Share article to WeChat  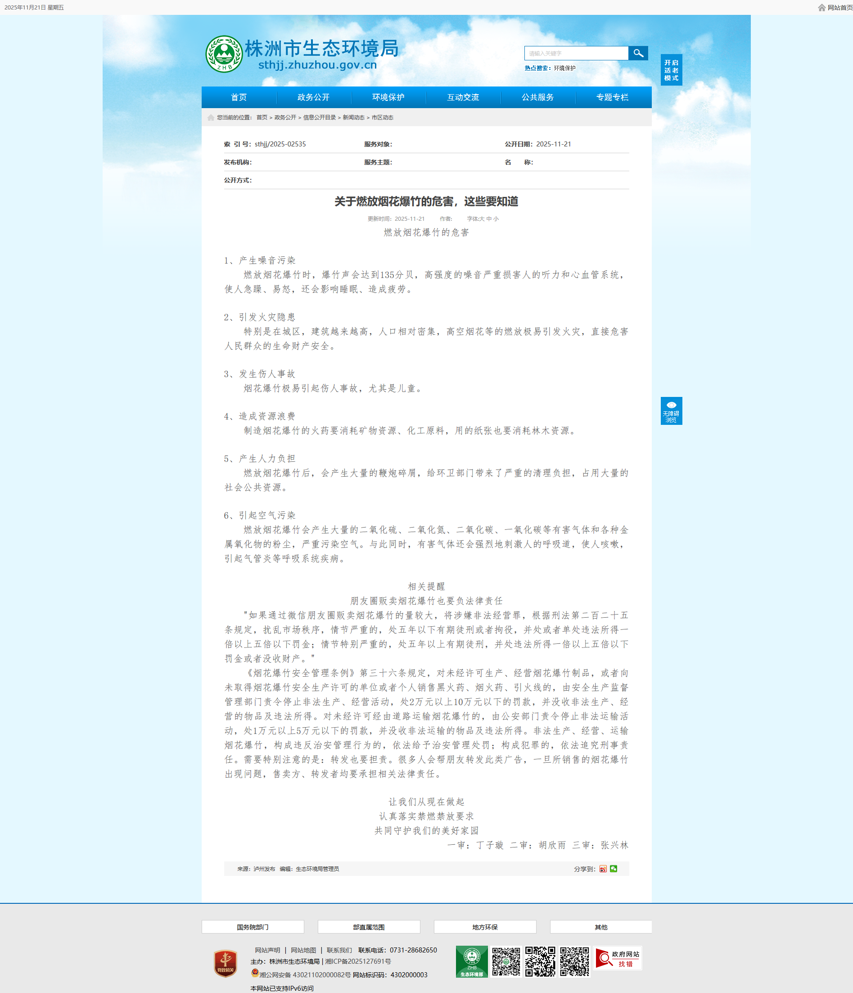[x=614, y=869]
